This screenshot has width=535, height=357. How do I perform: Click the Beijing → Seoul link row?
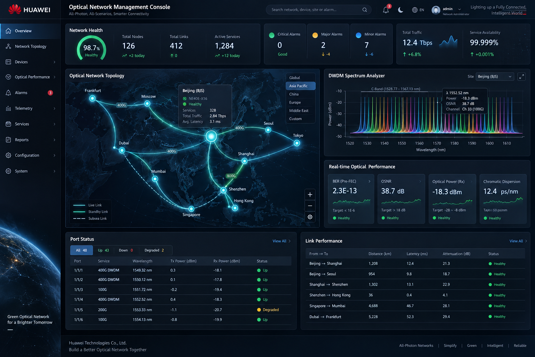[x=415, y=274]
